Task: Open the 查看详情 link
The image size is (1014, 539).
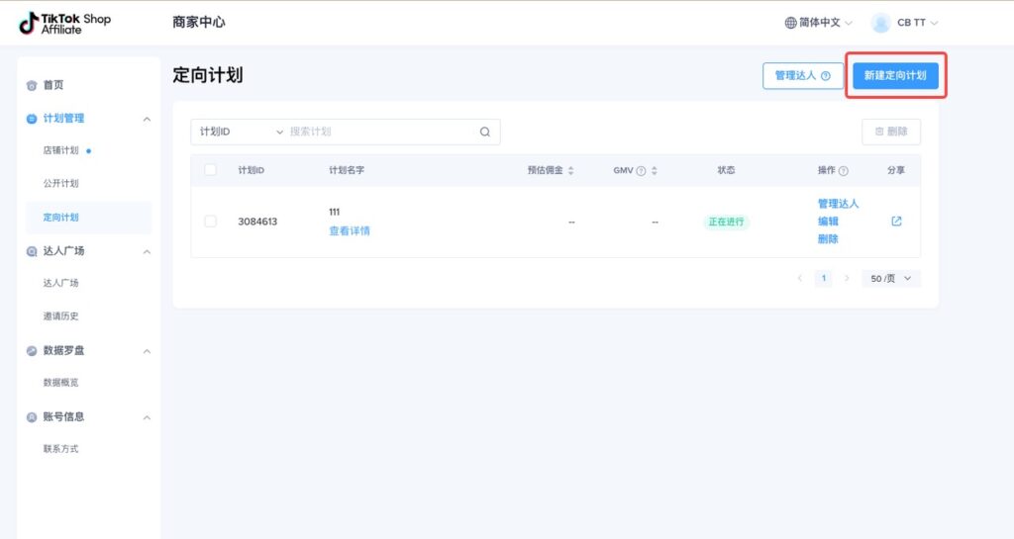Action: click(x=350, y=231)
